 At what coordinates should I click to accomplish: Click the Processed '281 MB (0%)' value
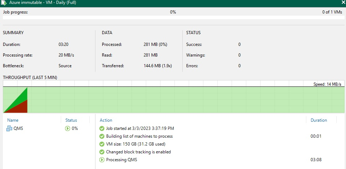155,44
